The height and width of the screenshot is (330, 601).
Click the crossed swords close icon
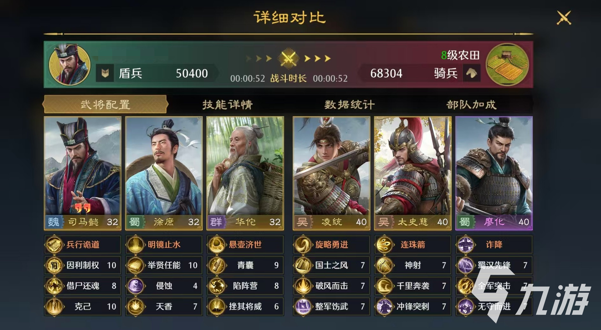click(563, 18)
